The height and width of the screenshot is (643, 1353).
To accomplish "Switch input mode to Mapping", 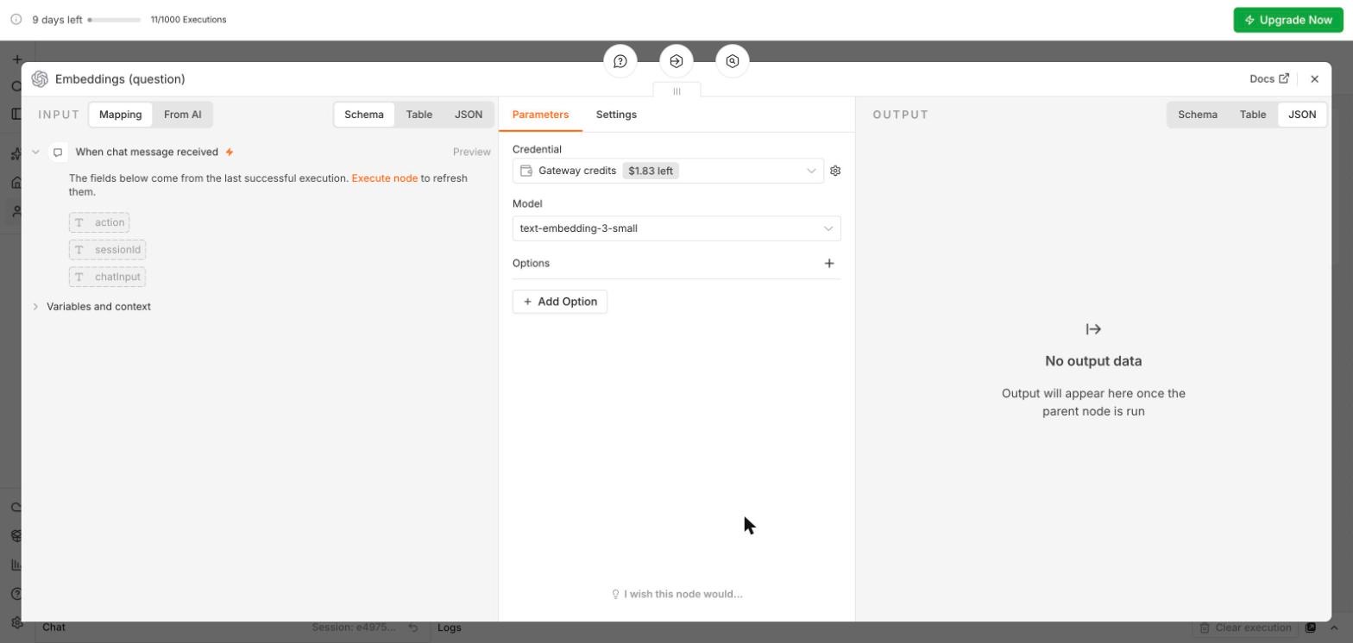I will coord(121,115).
